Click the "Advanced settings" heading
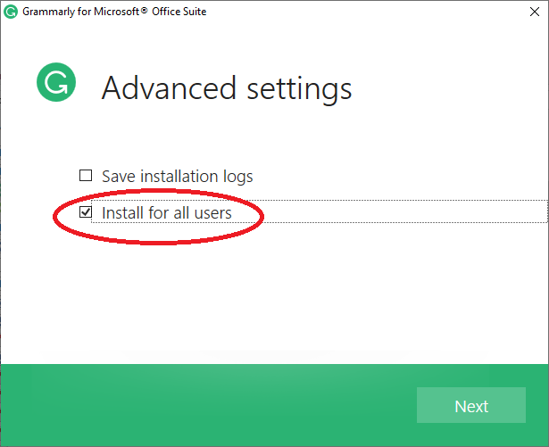 coord(227,88)
